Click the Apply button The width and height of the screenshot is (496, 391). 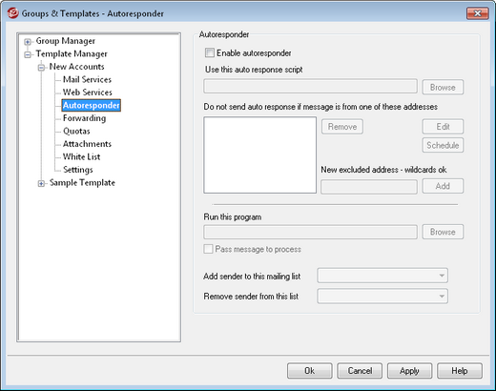[x=409, y=371]
